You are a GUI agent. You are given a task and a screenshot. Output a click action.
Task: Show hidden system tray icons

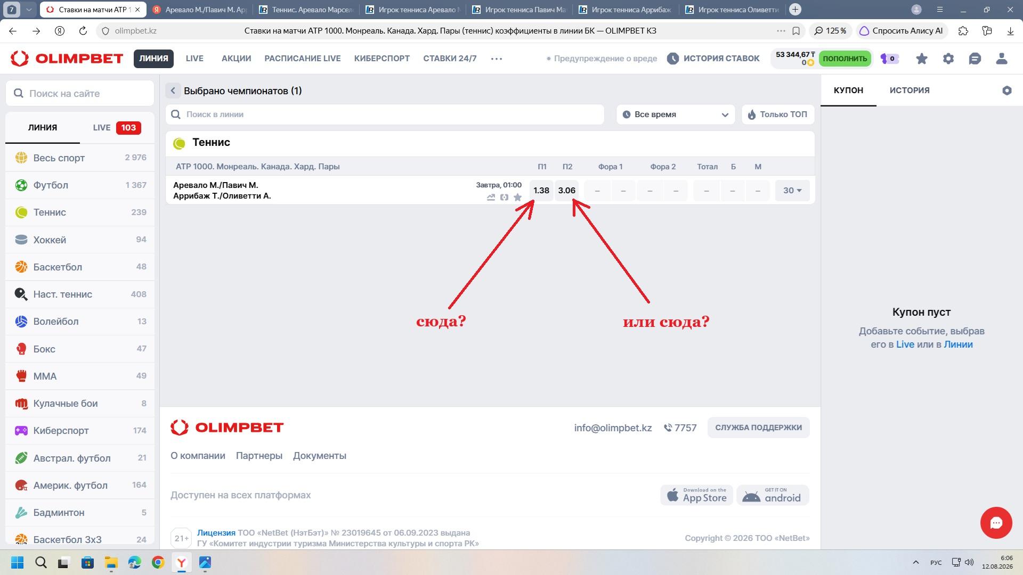pos(916,562)
